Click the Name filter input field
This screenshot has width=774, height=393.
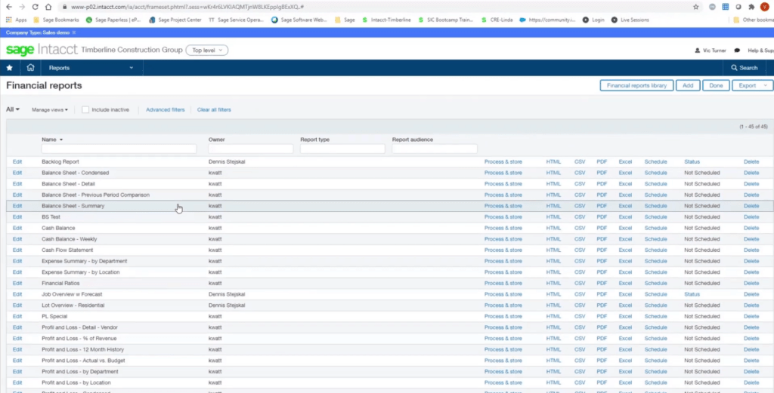coord(119,149)
